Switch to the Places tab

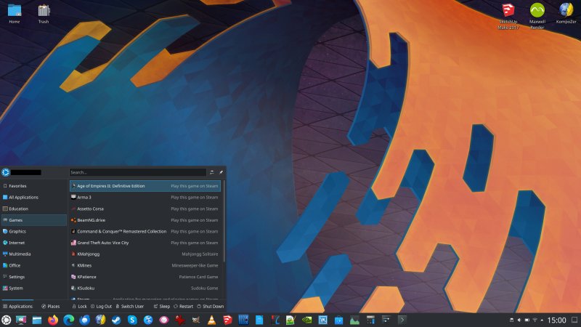pyautogui.click(x=51, y=307)
